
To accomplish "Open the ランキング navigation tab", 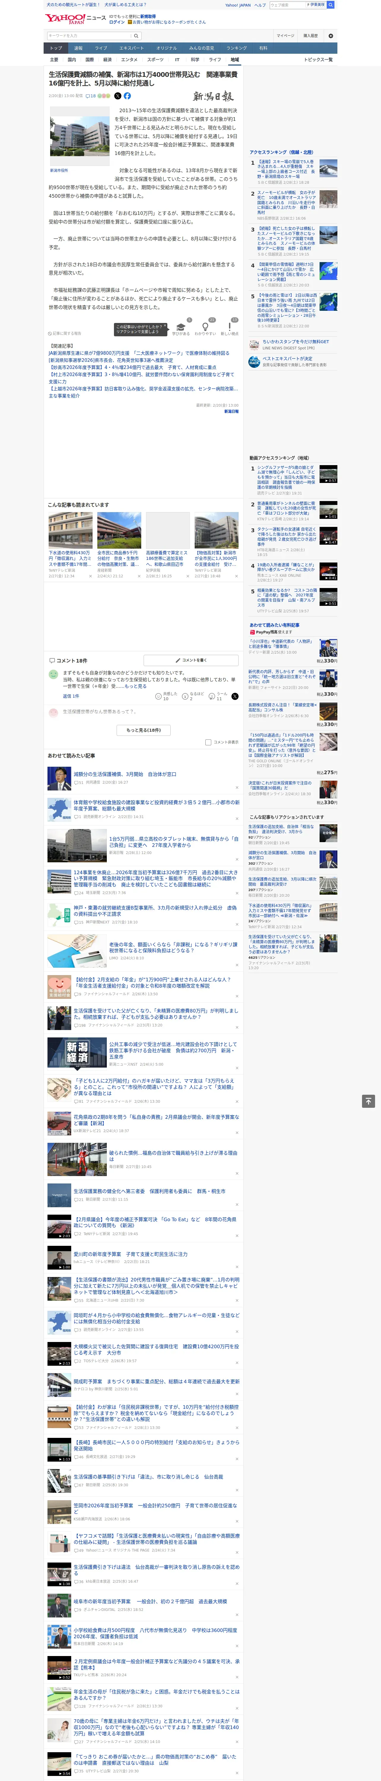I will point(236,48).
